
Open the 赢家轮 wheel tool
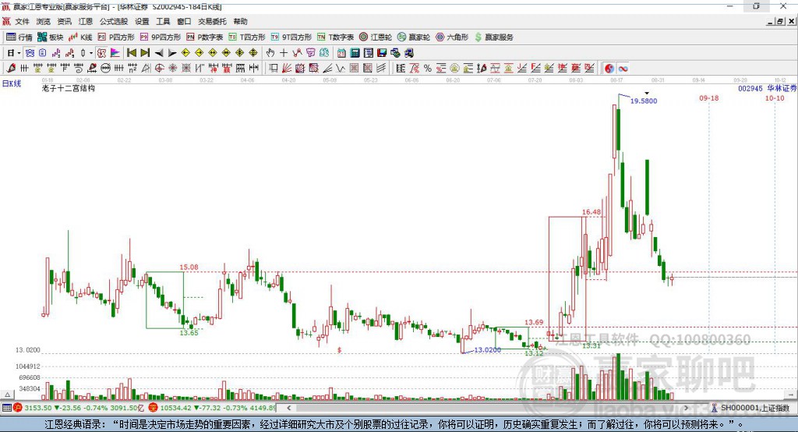(x=413, y=37)
